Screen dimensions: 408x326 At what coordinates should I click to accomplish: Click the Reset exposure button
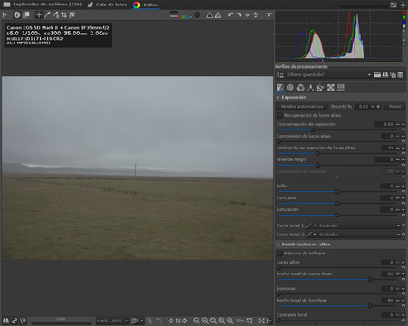(394, 106)
